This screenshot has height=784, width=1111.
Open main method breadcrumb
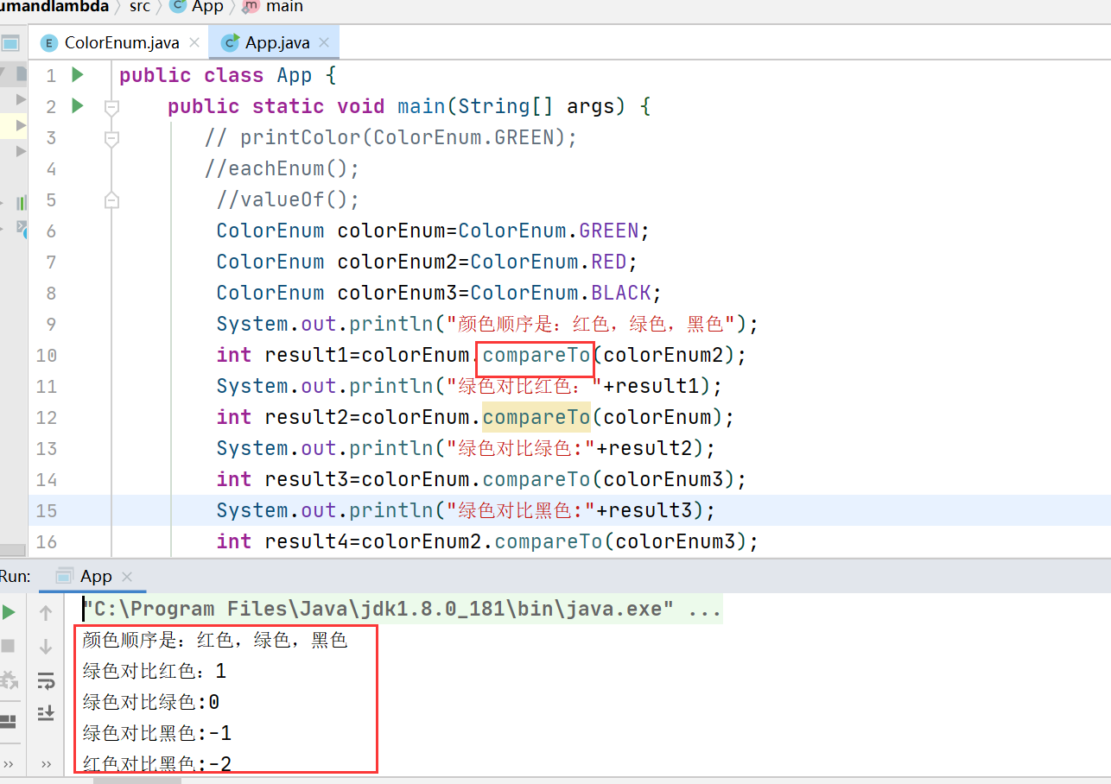click(x=273, y=7)
